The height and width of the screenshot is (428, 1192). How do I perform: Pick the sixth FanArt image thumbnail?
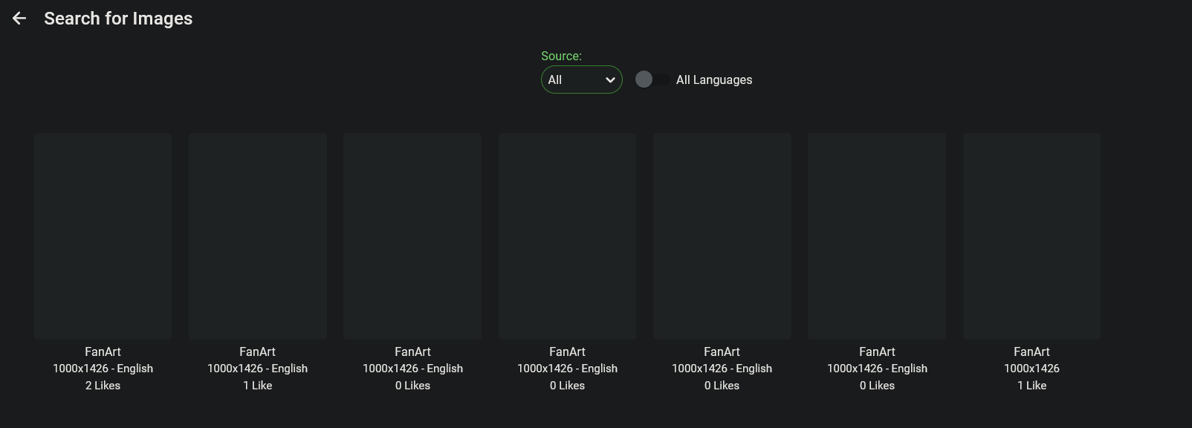coord(877,236)
